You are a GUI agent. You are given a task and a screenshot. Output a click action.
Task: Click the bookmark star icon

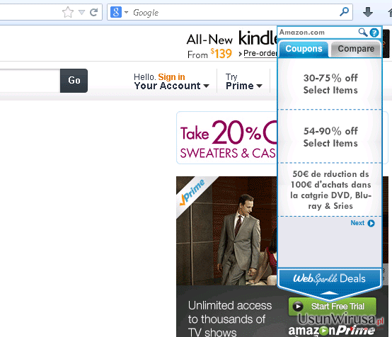68,12
